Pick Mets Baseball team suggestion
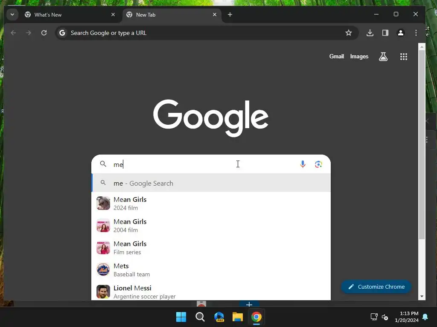Viewport: 437px width, 327px height. click(x=211, y=270)
